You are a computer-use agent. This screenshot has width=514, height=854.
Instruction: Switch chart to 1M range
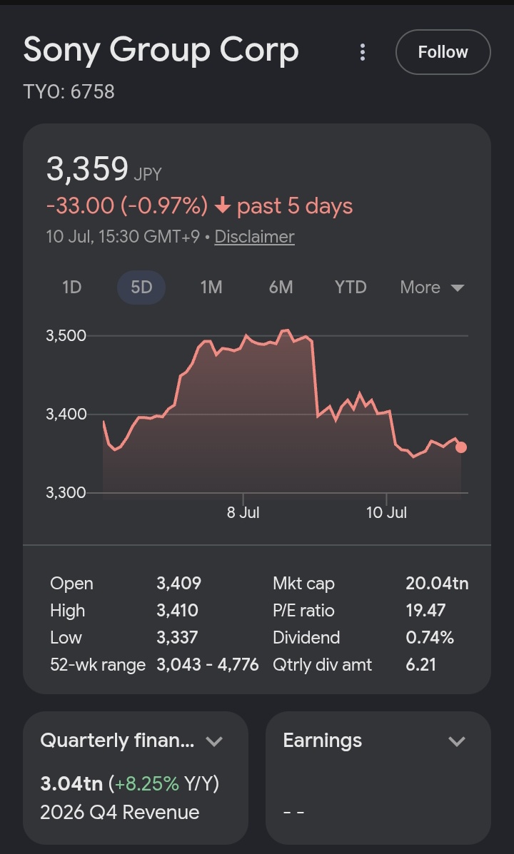coord(211,287)
